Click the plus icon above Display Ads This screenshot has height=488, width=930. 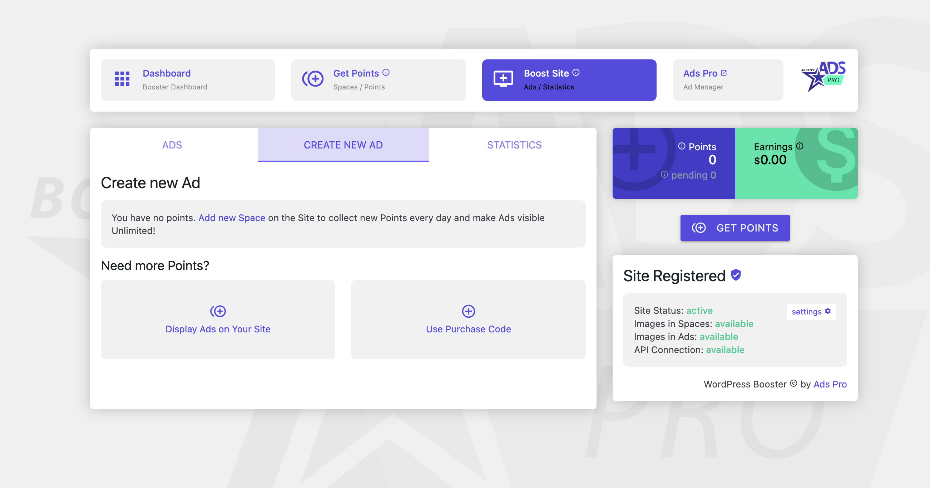click(218, 311)
